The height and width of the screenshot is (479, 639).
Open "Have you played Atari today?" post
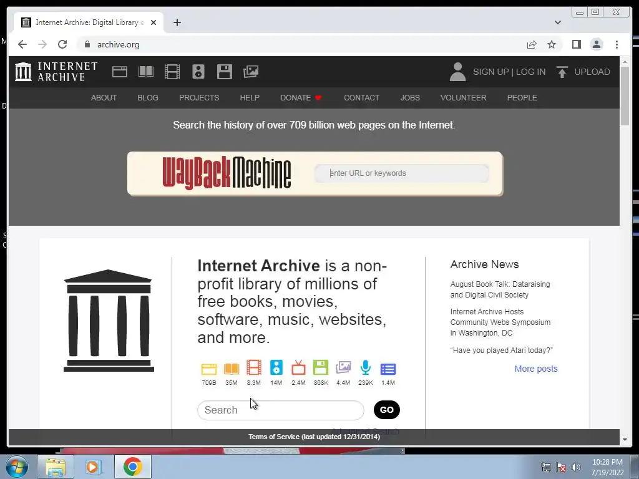(x=502, y=351)
